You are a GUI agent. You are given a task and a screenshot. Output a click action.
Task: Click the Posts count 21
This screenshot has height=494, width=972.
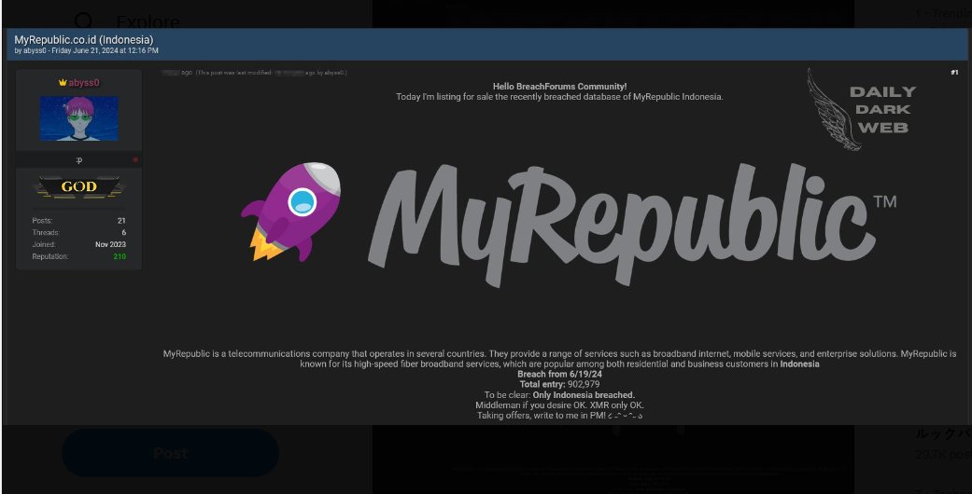[x=121, y=220]
